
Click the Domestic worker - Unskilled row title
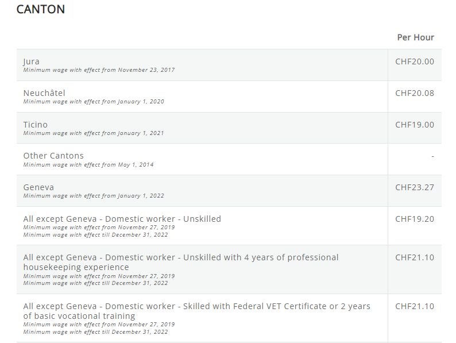click(122, 219)
